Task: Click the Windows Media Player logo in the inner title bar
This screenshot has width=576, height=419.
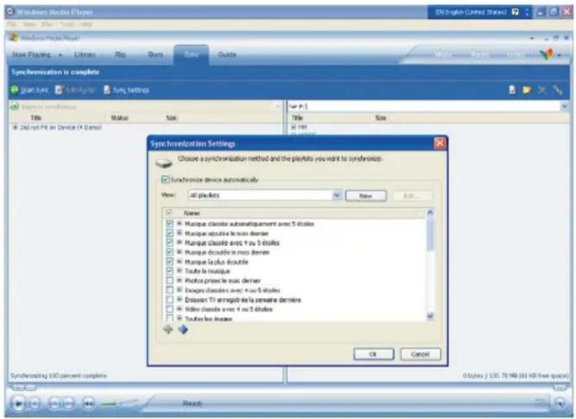Action: tap(14, 38)
